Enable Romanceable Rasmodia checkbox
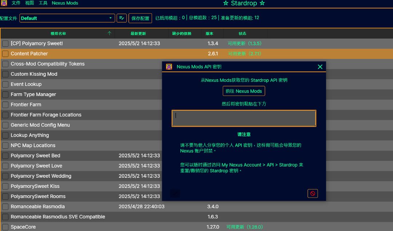The image size is (393, 231). coord(5,207)
